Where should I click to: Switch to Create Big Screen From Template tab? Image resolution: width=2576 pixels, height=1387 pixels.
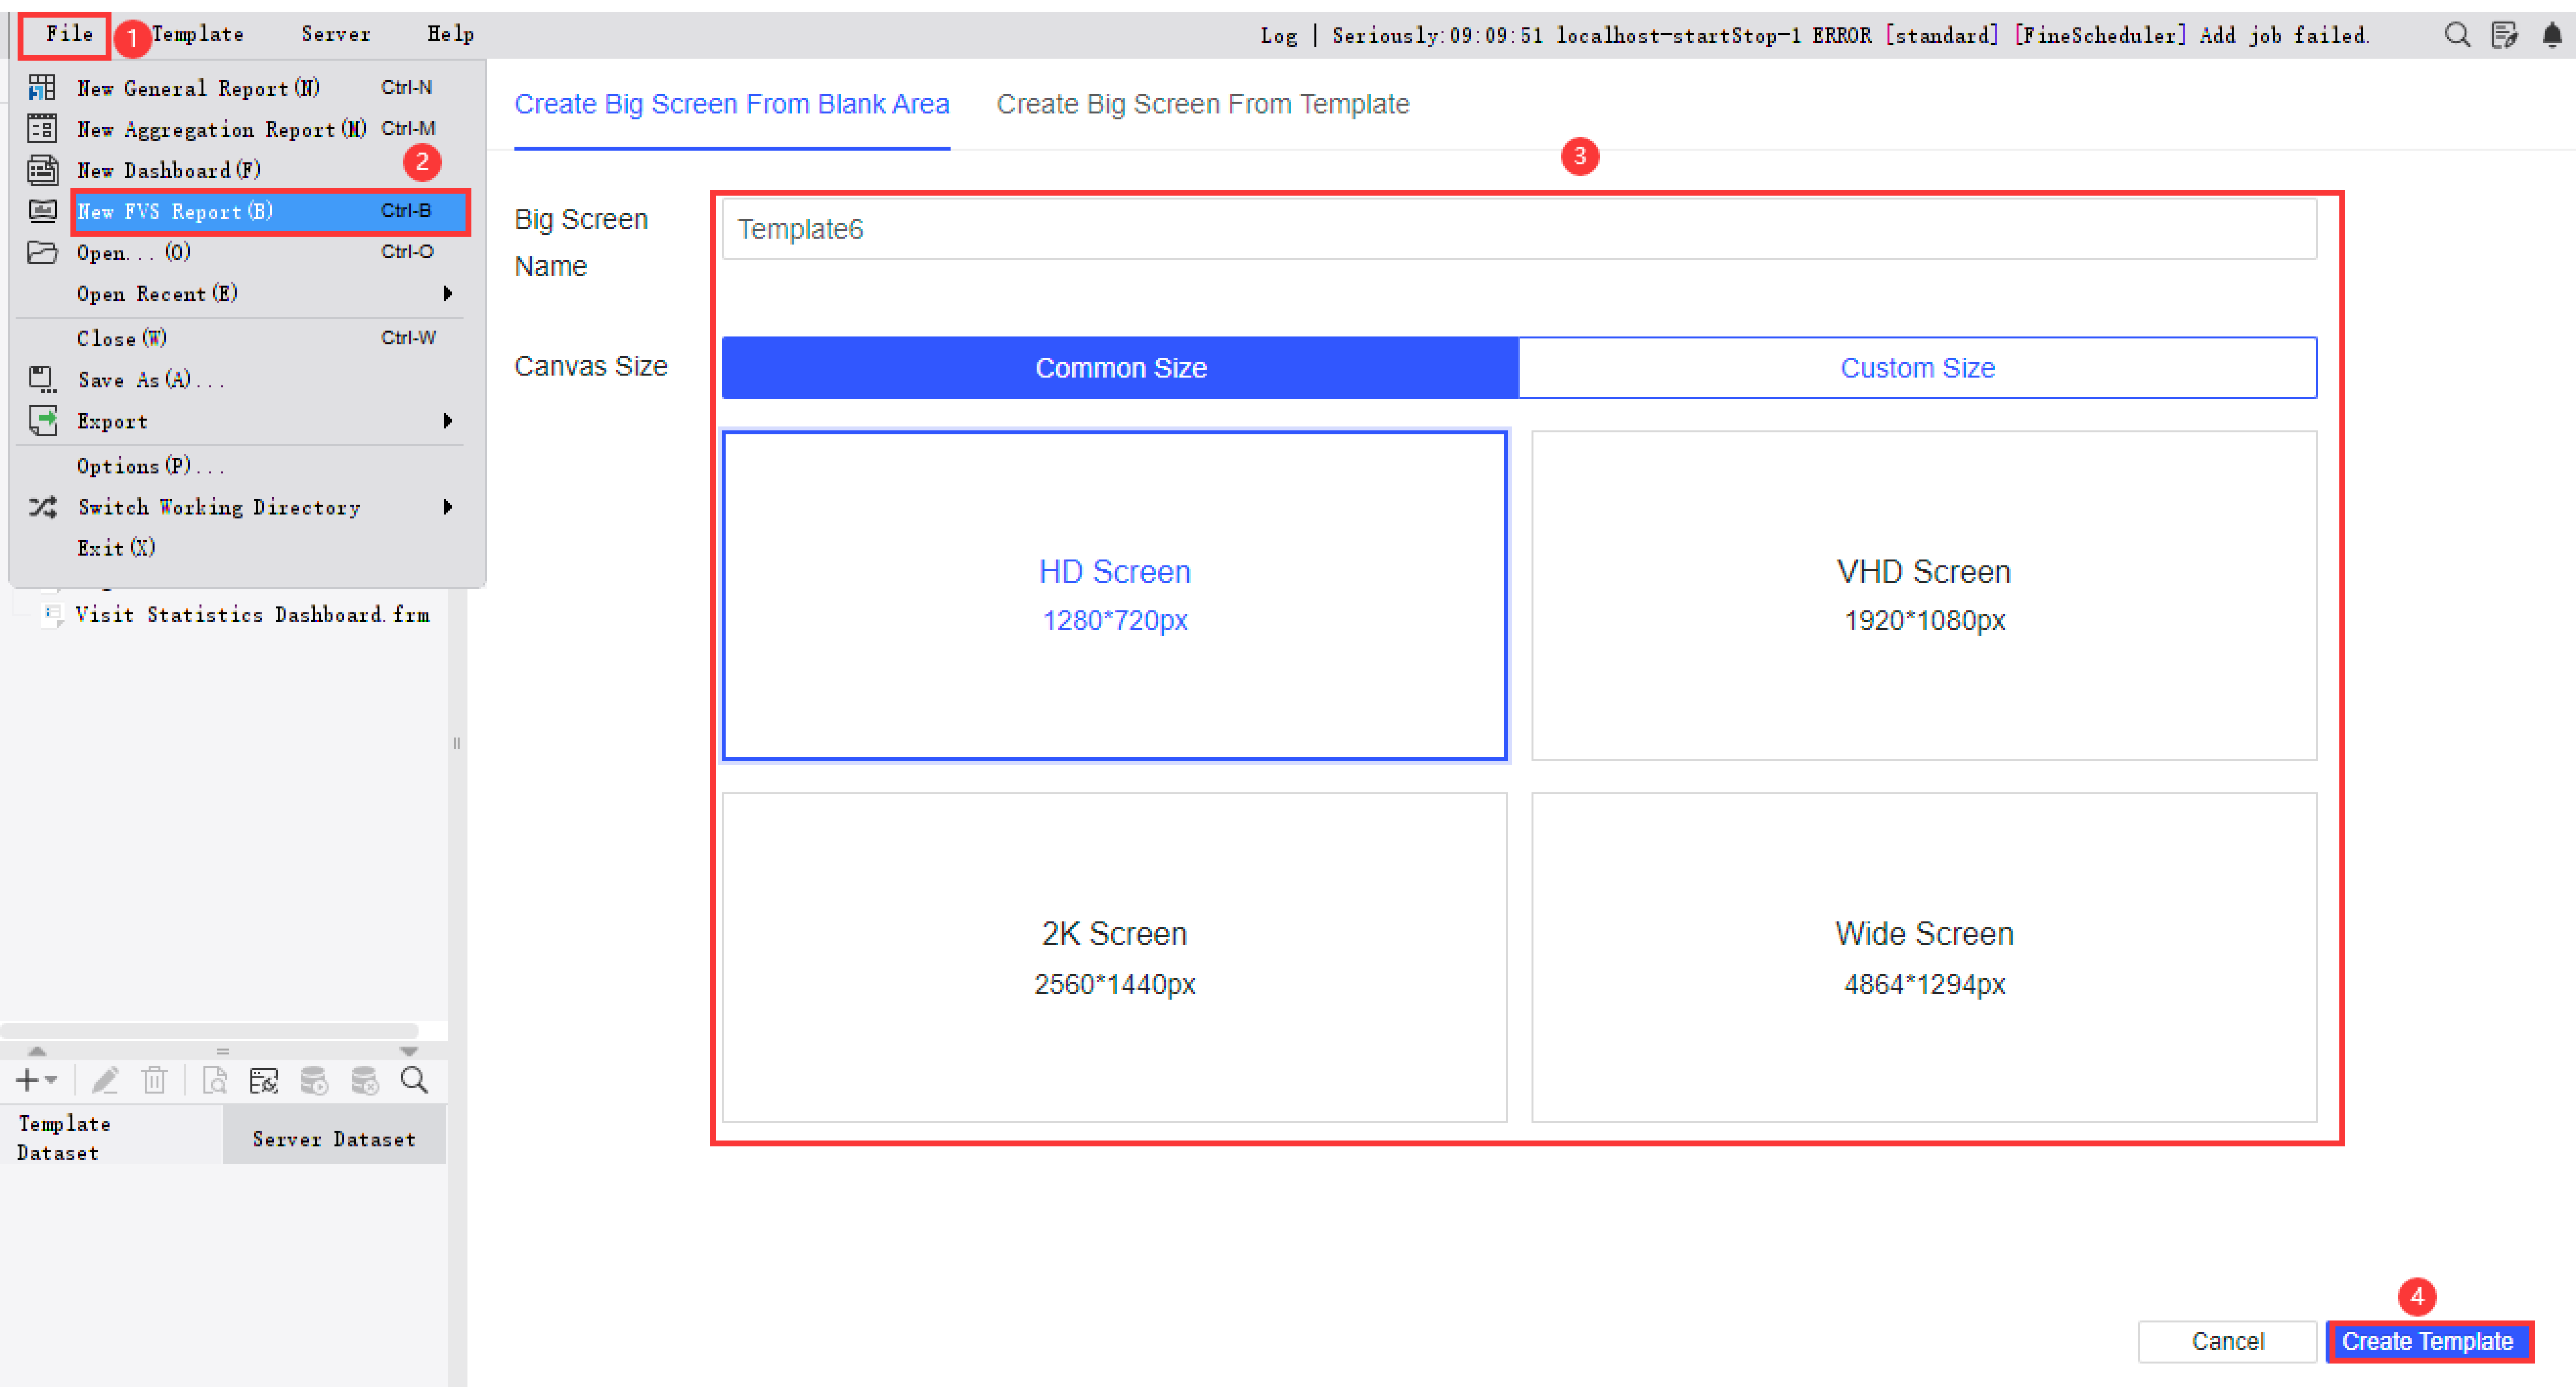click(1203, 104)
